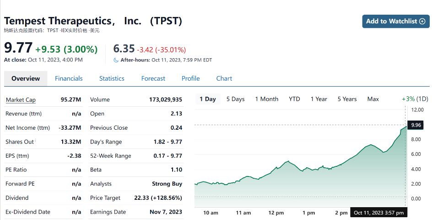Select the 1 Month chart range
The height and width of the screenshot is (220, 432).
[x=266, y=99]
